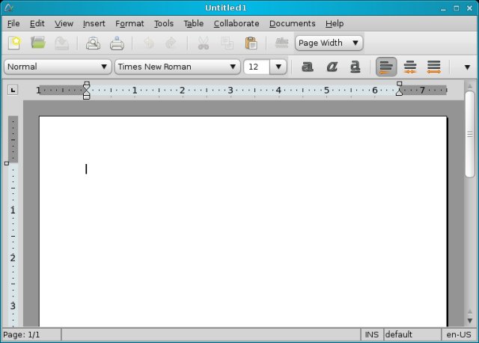Click the vertical scrollbar thumb
Image resolution: width=479 pixels, height=343 pixels.
click(470, 134)
